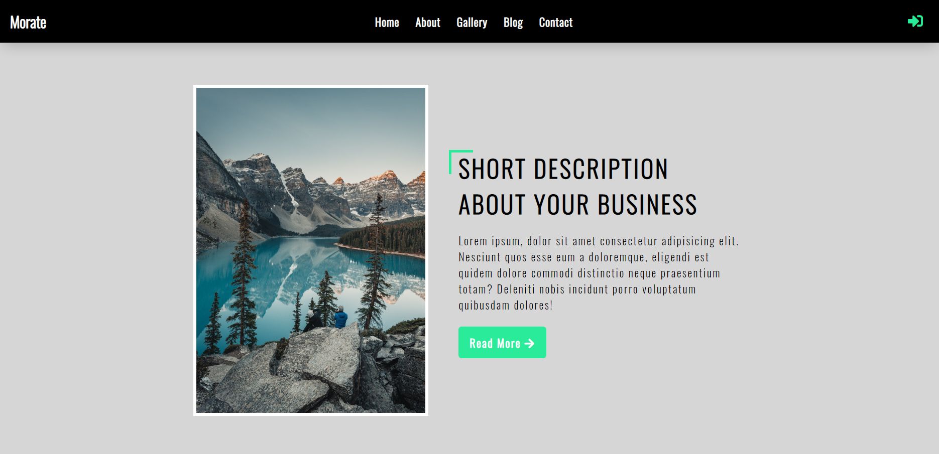Go to the Home page
The height and width of the screenshot is (454, 939).
point(387,23)
